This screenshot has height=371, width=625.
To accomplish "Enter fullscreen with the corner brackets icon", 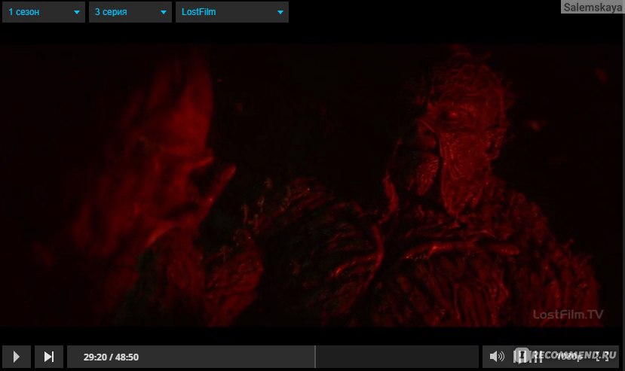I will (x=602, y=357).
